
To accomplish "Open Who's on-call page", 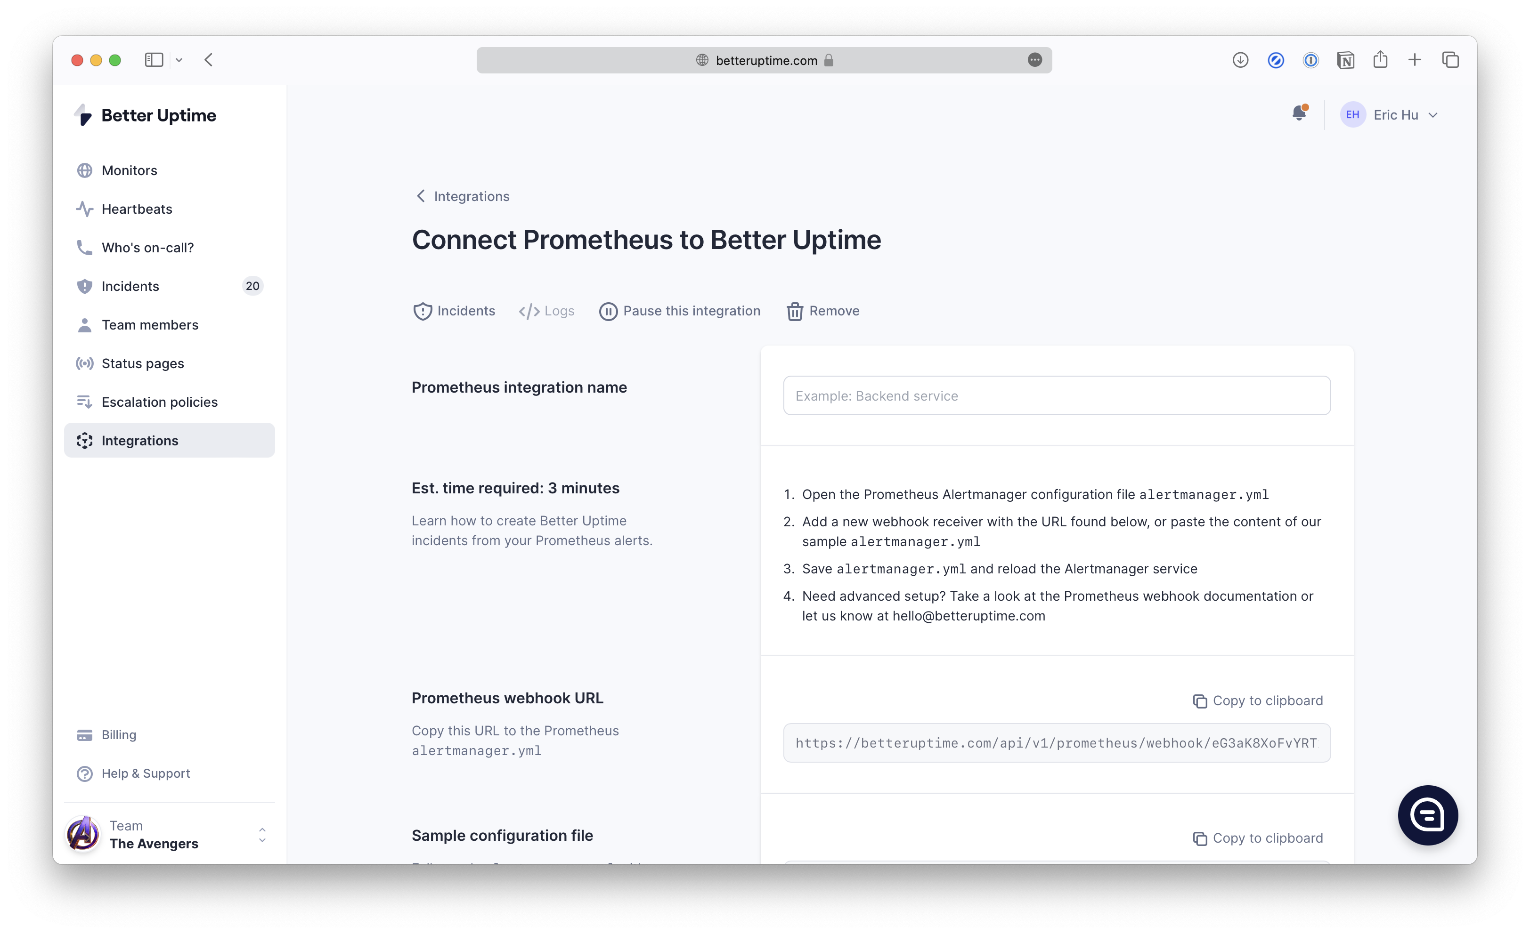I will [148, 247].
